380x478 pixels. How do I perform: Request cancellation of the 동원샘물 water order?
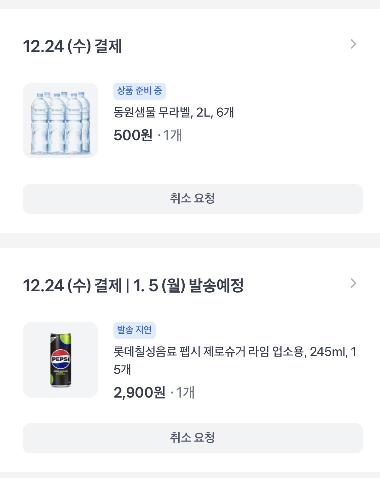click(193, 199)
